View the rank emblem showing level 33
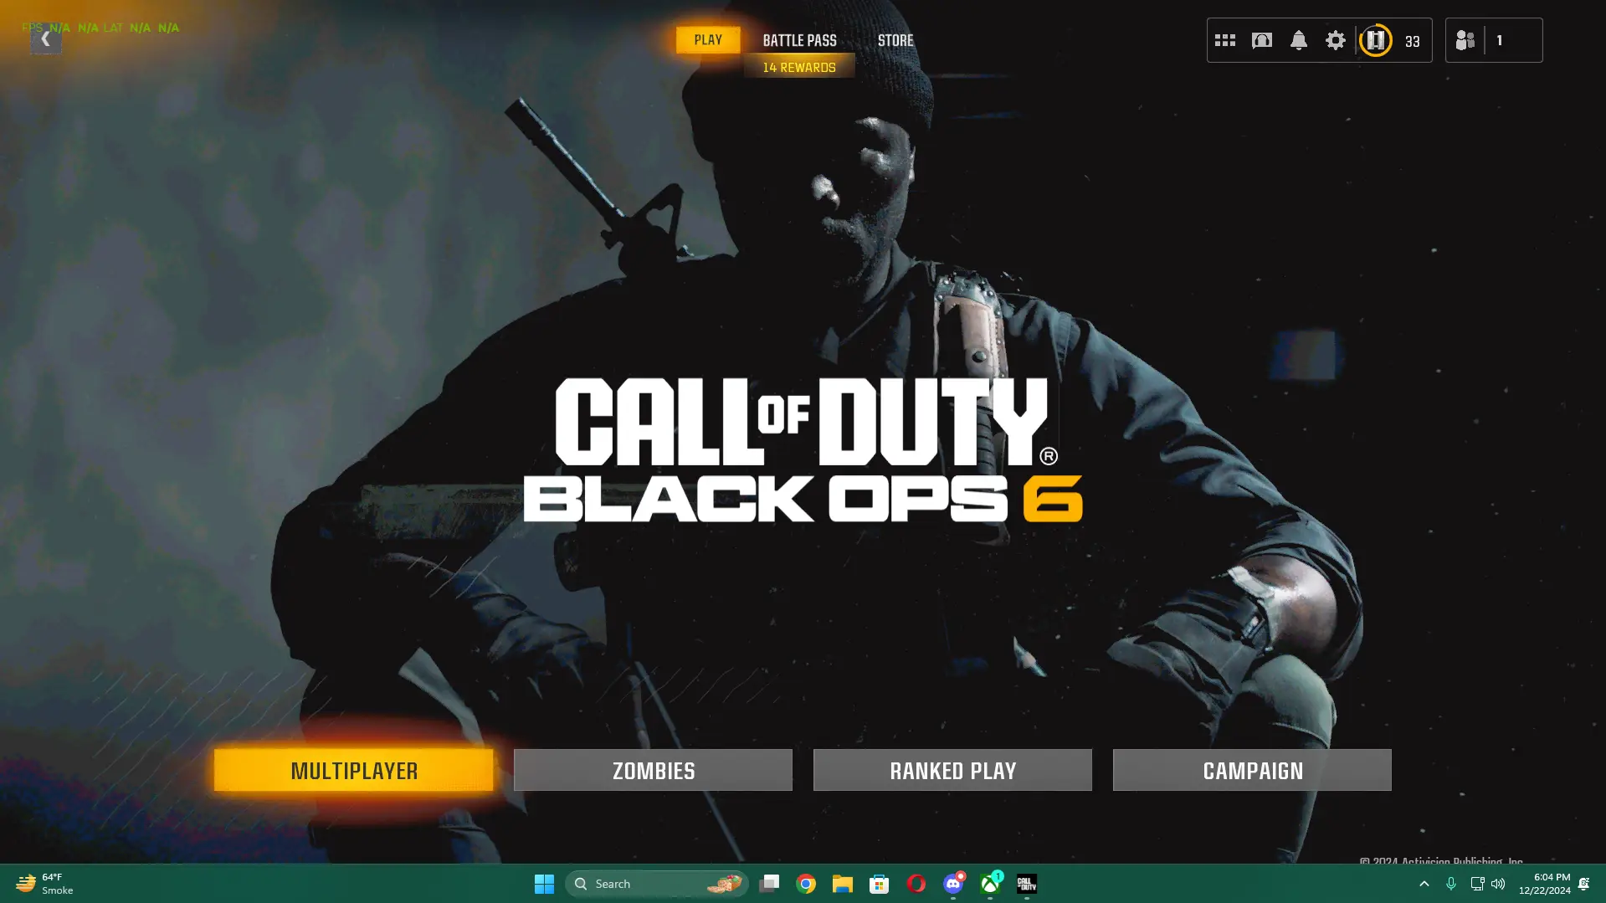 tap(1375, 39)
